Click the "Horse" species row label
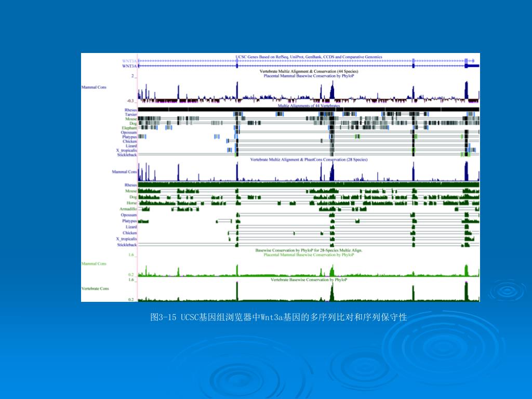Image resolution: width=532 pixels, height=399 pixels. point(131,203)
